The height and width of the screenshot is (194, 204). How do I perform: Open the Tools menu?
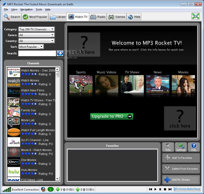point(39,9)
